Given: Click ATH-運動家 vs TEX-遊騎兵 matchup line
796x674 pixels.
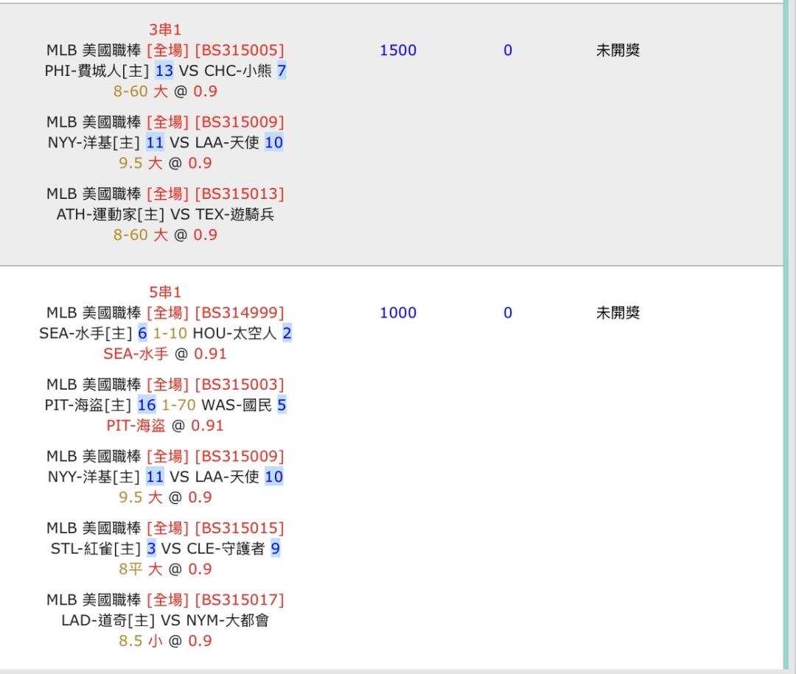Looking at the screenshot, I should [166, 214].
